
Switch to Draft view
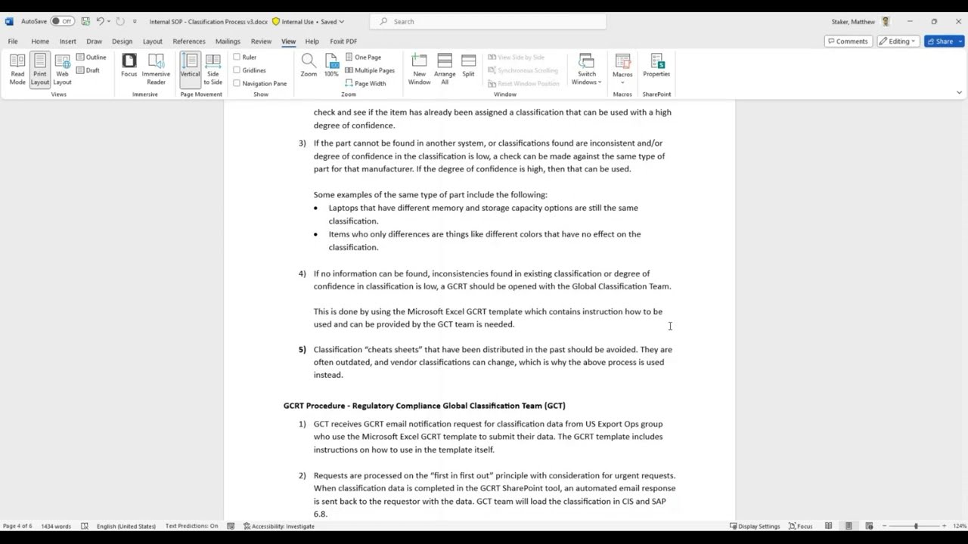click(x=88, y=70)
